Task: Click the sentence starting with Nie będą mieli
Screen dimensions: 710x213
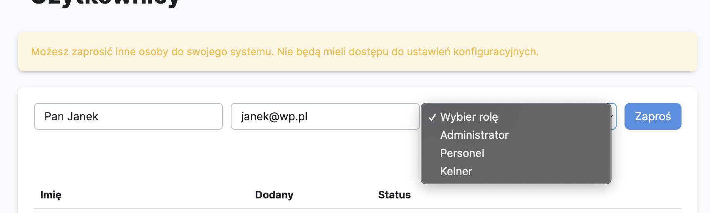Action: pos(408,52)
